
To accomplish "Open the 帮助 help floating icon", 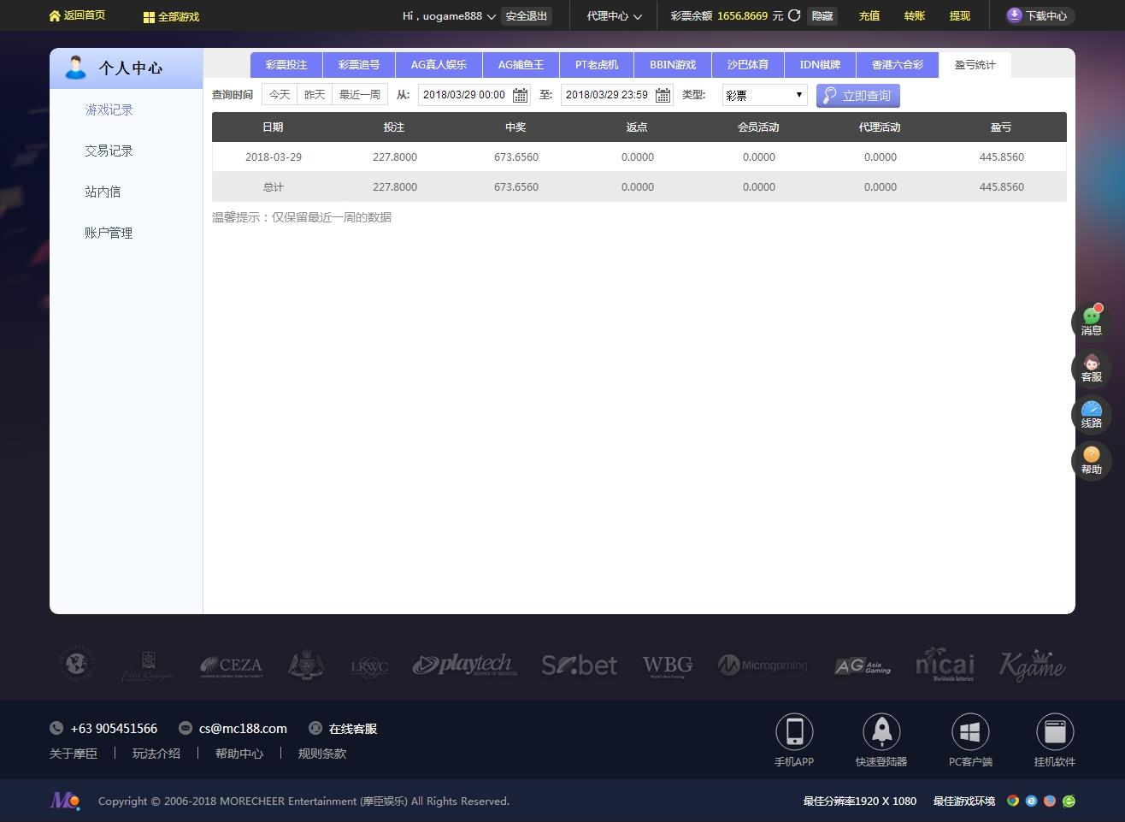I will 1092,460.
